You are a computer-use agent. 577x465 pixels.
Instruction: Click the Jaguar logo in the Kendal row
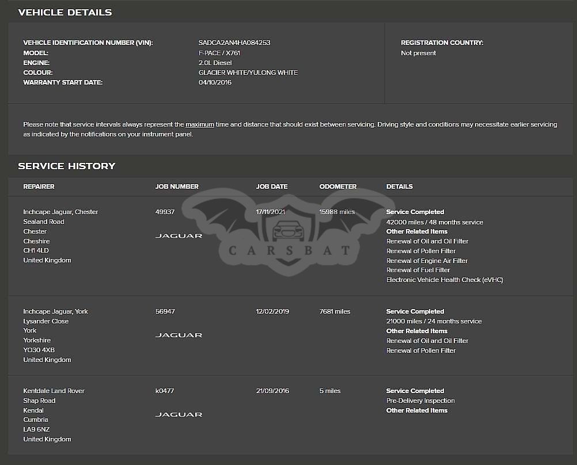(179, 414)
